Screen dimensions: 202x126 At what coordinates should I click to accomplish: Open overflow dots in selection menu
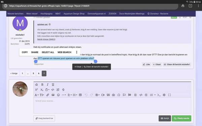click(x=77, y=52)
